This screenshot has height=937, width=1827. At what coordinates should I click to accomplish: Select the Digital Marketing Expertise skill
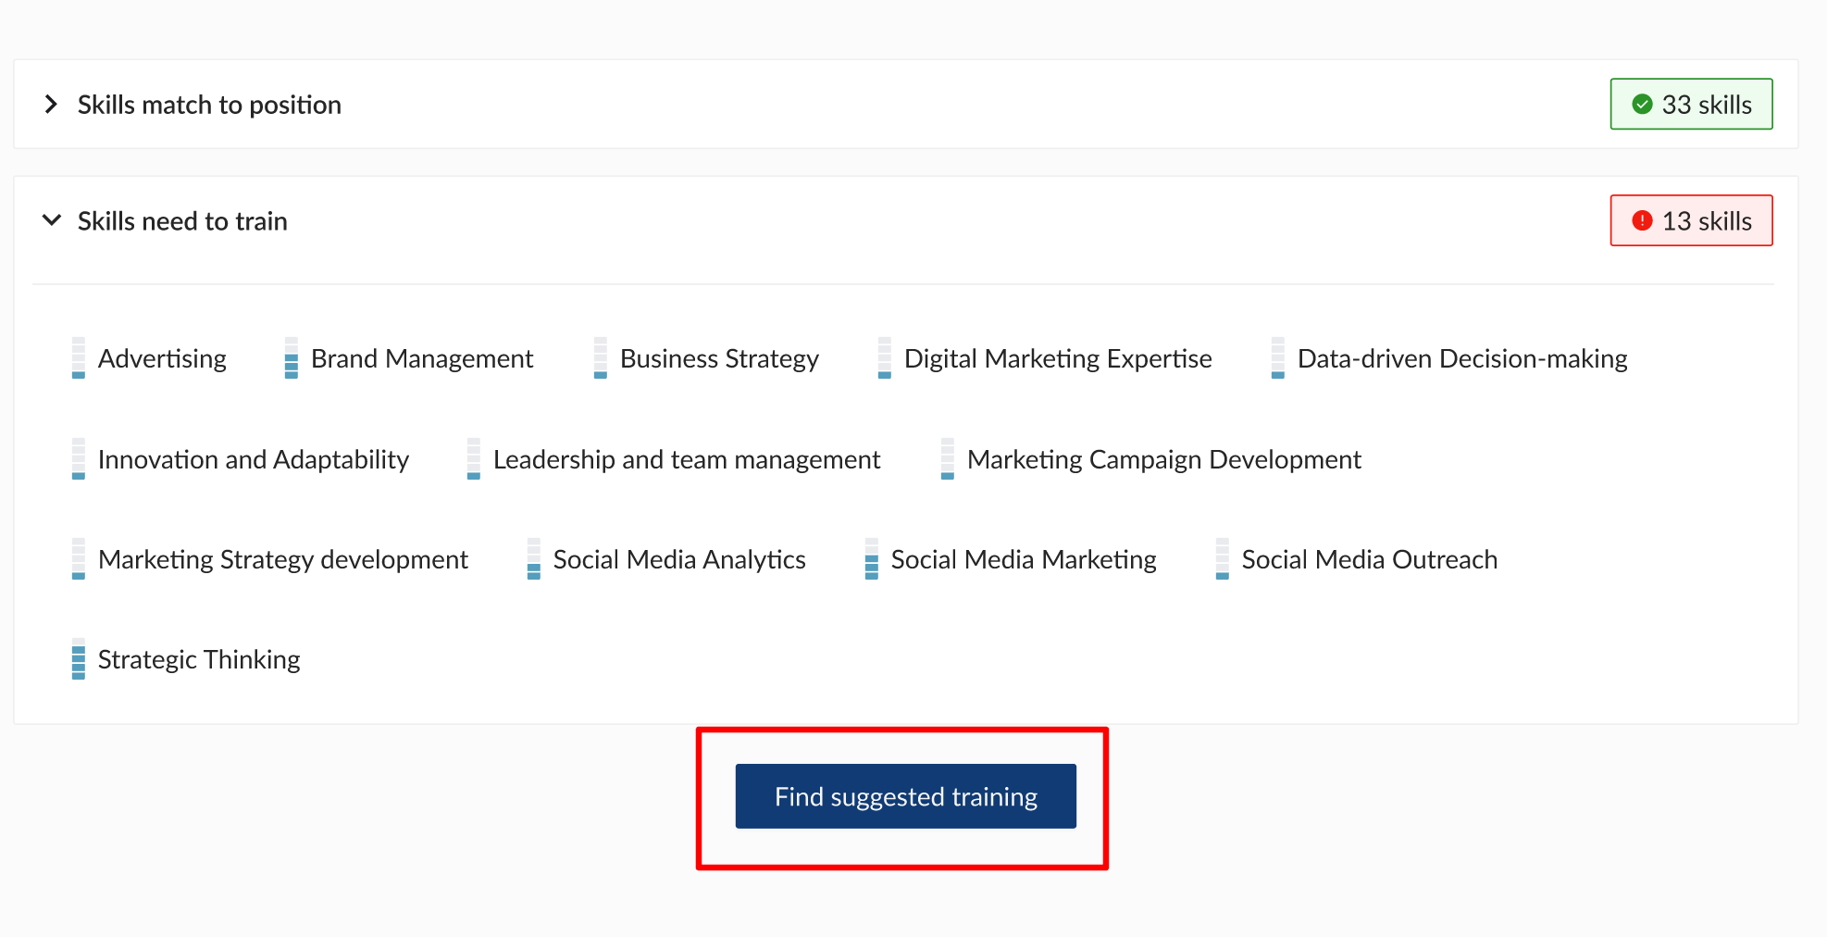pyautogui.click(x=1057, y=358)
